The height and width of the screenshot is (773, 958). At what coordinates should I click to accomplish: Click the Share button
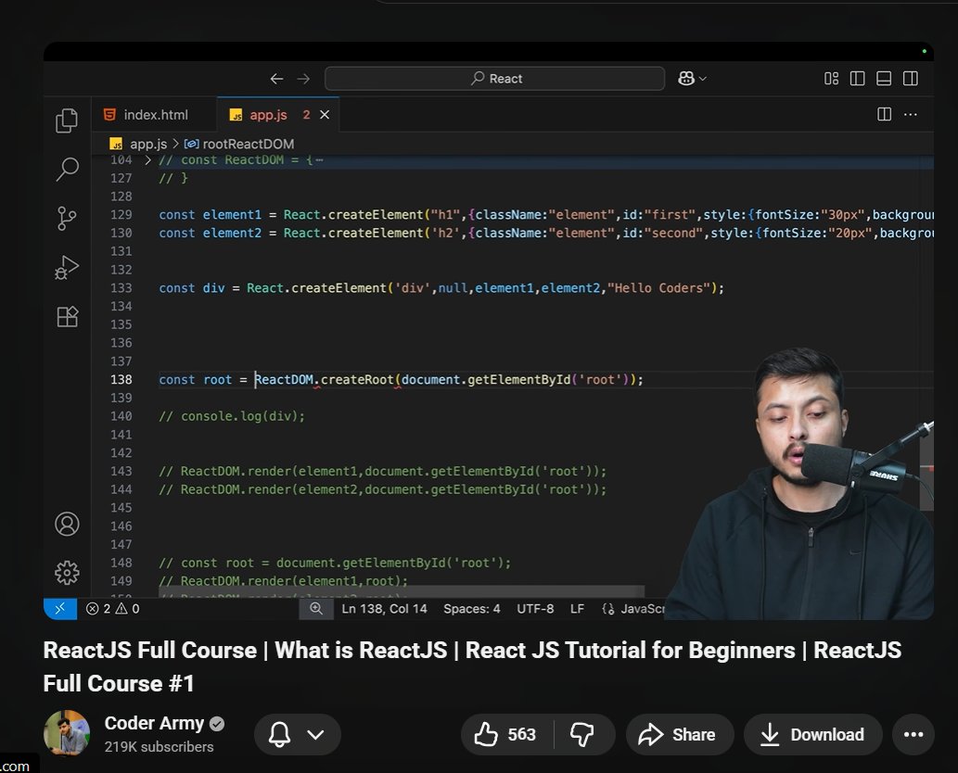679,734
